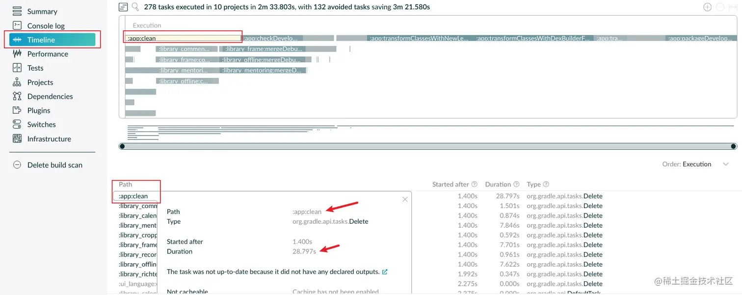The width and height of the screenshot is (742, 295).
Task: Select :library_frame:mergeDebu... timeline bar
Action: [265, 49]
